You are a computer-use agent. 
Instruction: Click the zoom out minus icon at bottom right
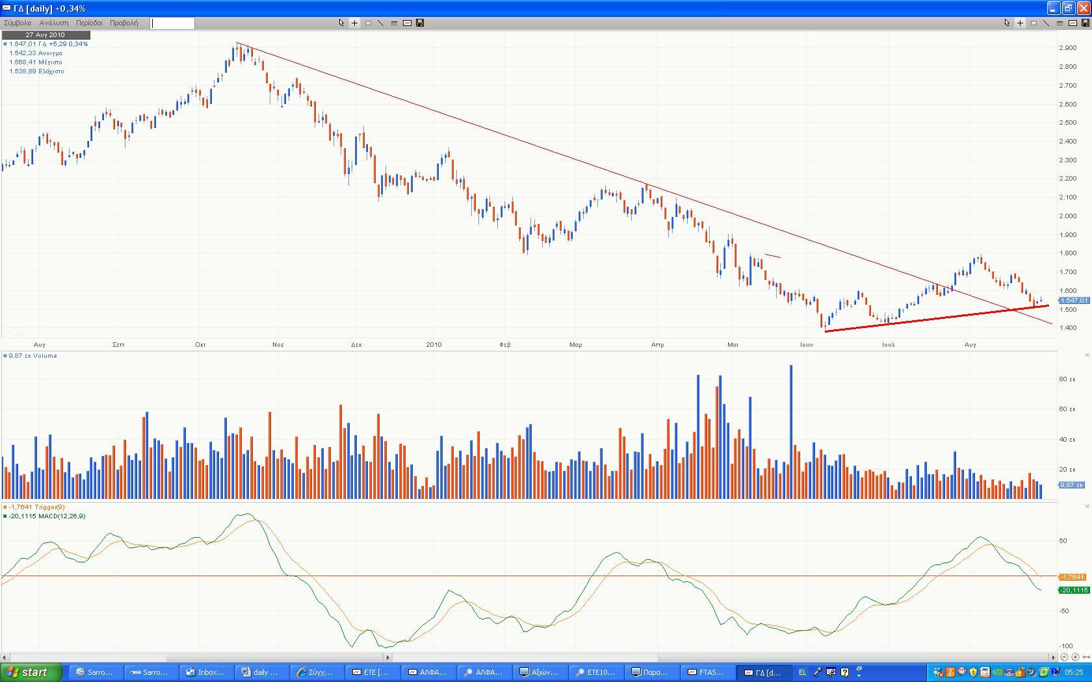point(1064,657)
